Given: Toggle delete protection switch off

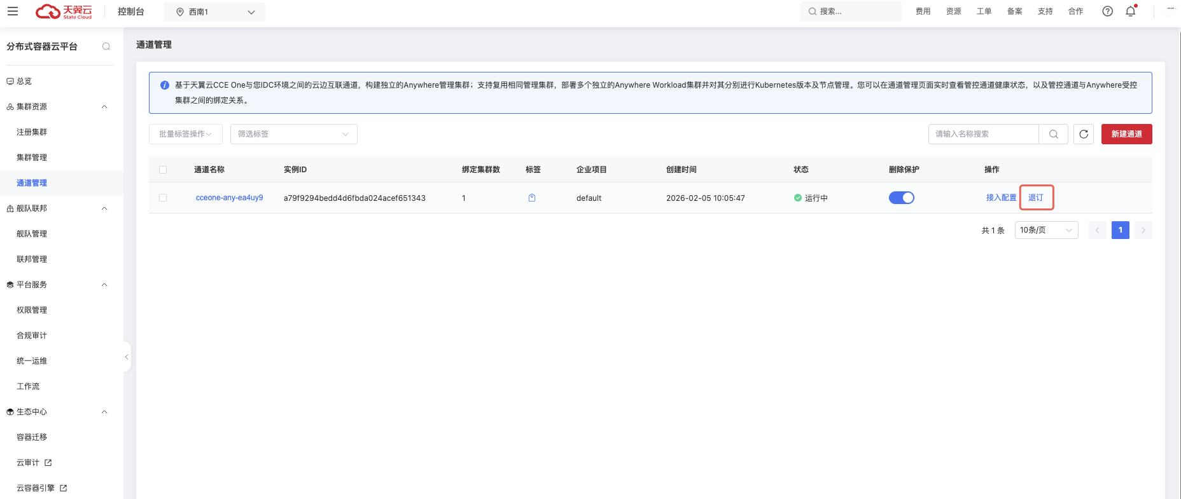Looking at the screenshot, I should (901, 198).
